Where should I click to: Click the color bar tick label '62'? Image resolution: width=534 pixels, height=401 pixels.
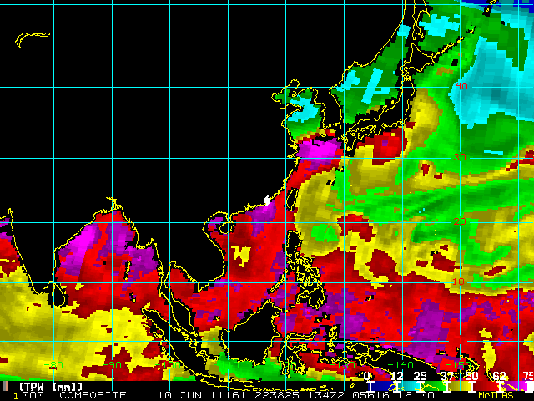(499, 377)
